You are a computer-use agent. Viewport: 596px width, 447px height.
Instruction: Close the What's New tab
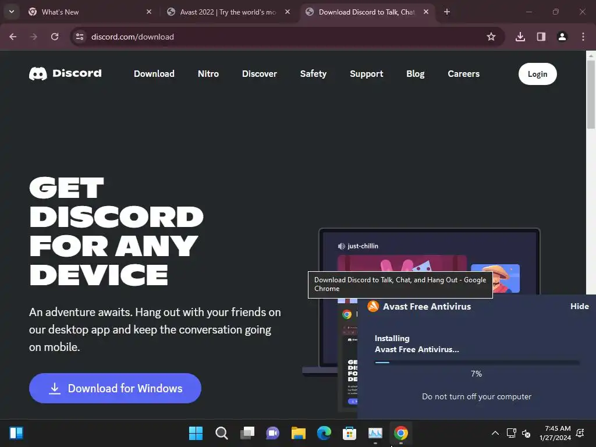pyautogui.click(x=149, y=12)
